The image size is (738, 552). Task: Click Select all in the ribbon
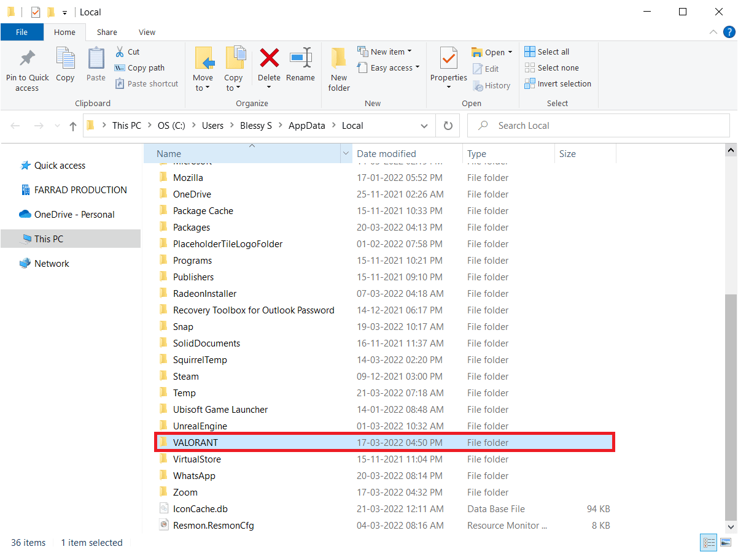click(x=547, y=52)
